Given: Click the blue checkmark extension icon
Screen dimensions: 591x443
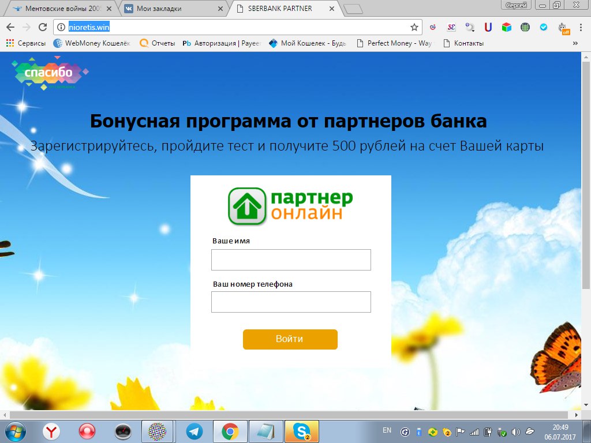Looking at the screenshot, I should point(543,27).
